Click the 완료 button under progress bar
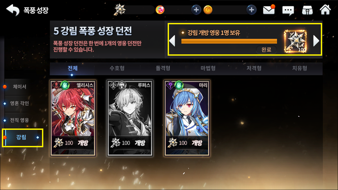 266,50
